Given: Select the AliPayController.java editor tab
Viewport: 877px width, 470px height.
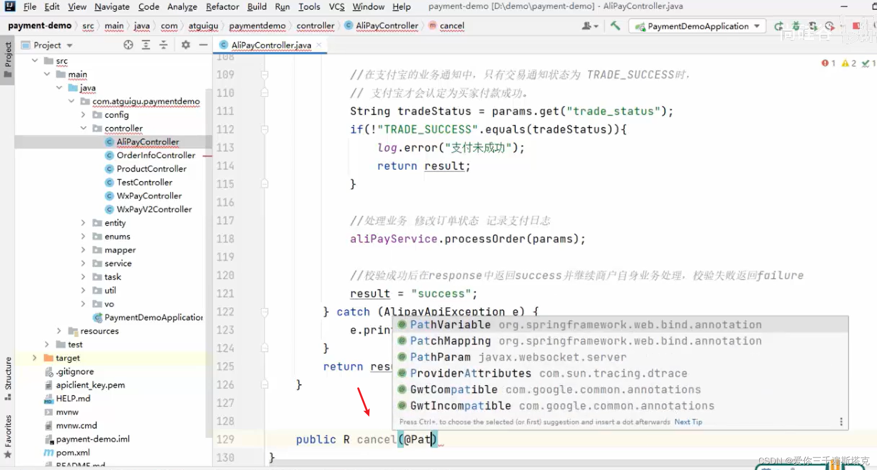Looking at the screenshot, I should (x=270, y=45).
